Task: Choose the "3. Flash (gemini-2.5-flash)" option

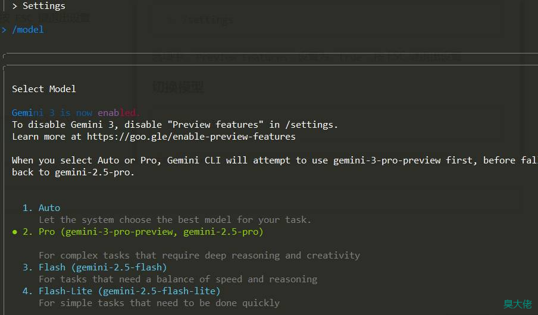Action: [95, 267]
